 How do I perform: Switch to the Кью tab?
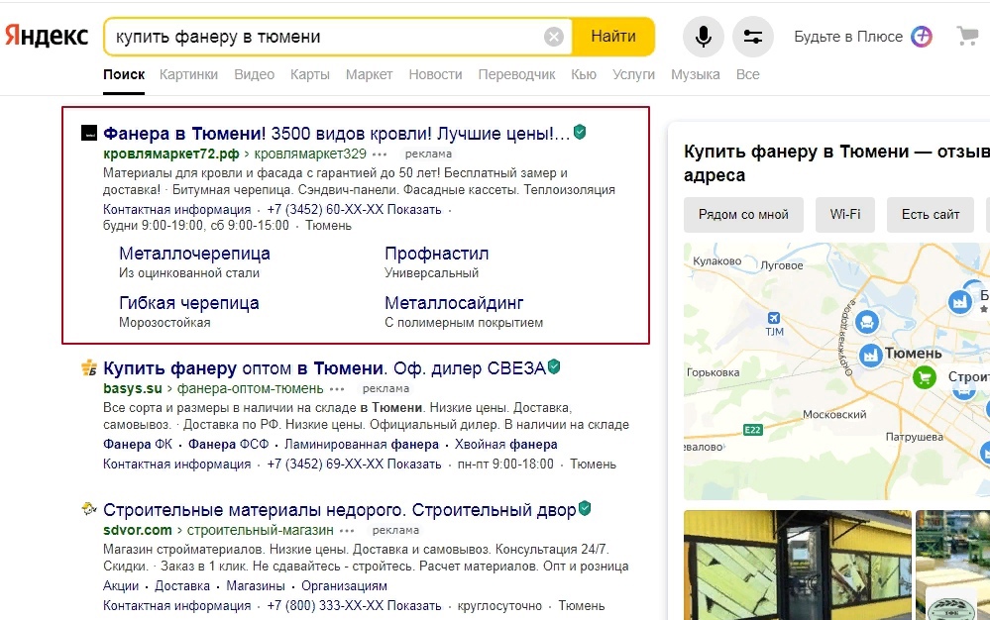pyautogui.click(x=584, y=74)
